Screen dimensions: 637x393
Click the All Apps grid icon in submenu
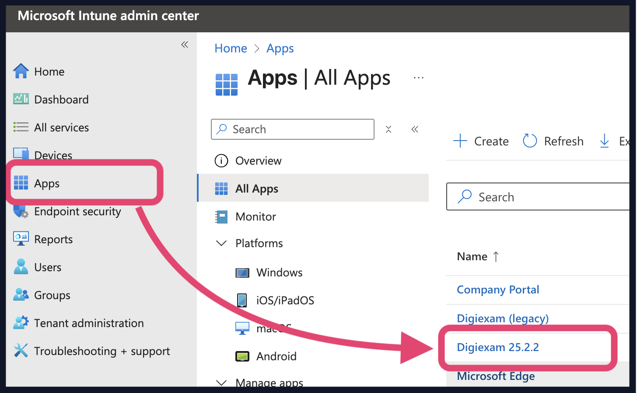221,189
